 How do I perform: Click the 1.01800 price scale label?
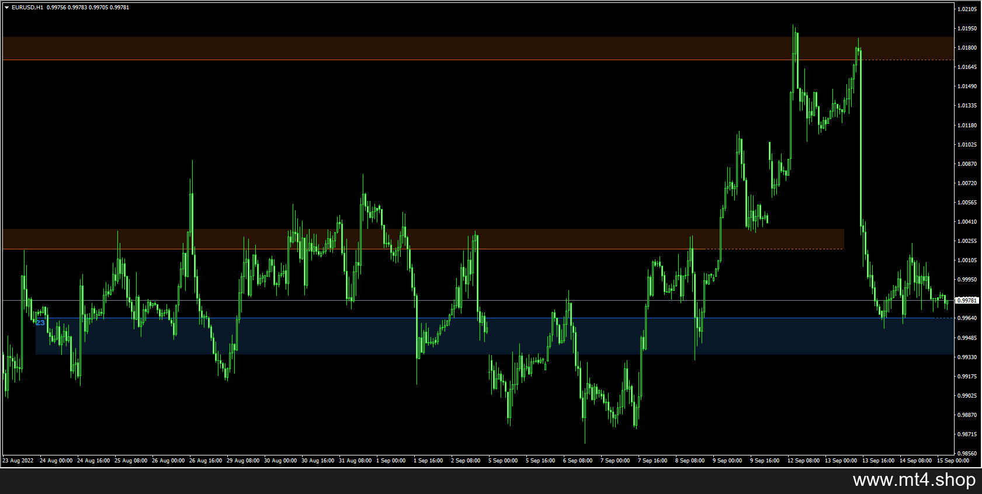(x=967, y=48)
